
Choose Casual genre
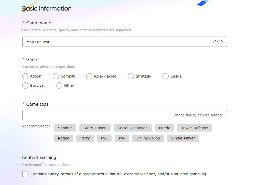pos(166,76)
